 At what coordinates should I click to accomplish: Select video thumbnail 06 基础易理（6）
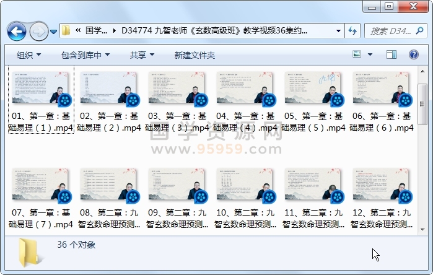tap(382, 88)
